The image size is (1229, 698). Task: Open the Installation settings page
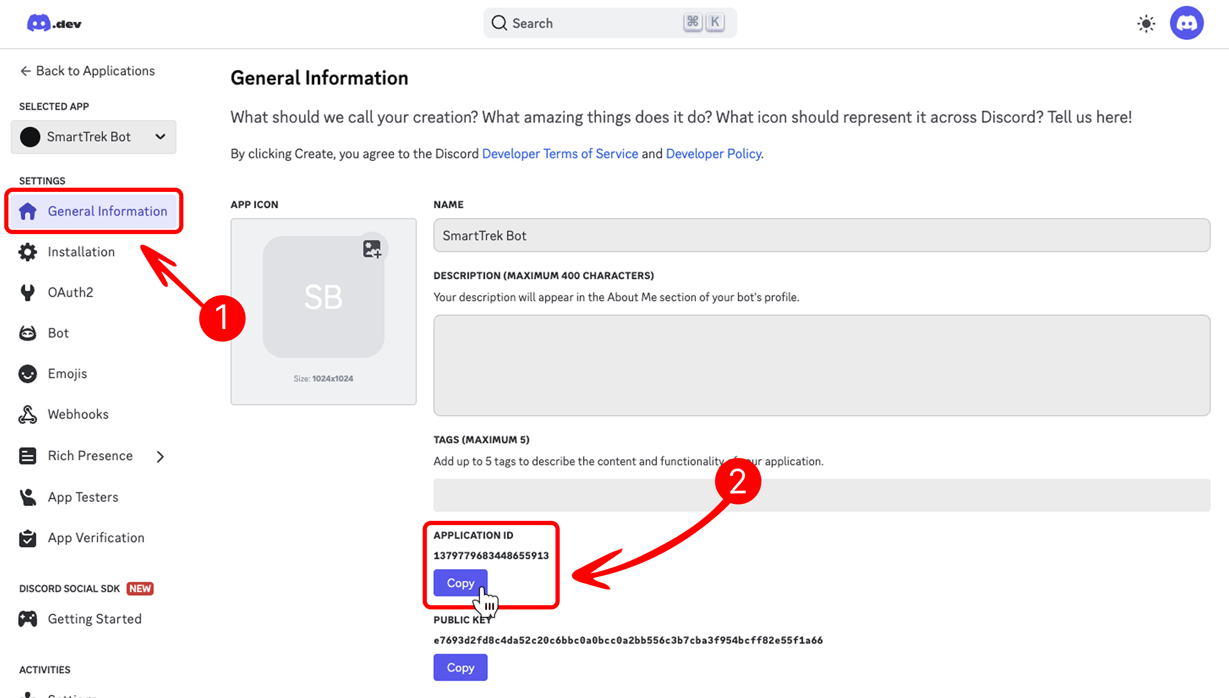click(82, 252)
